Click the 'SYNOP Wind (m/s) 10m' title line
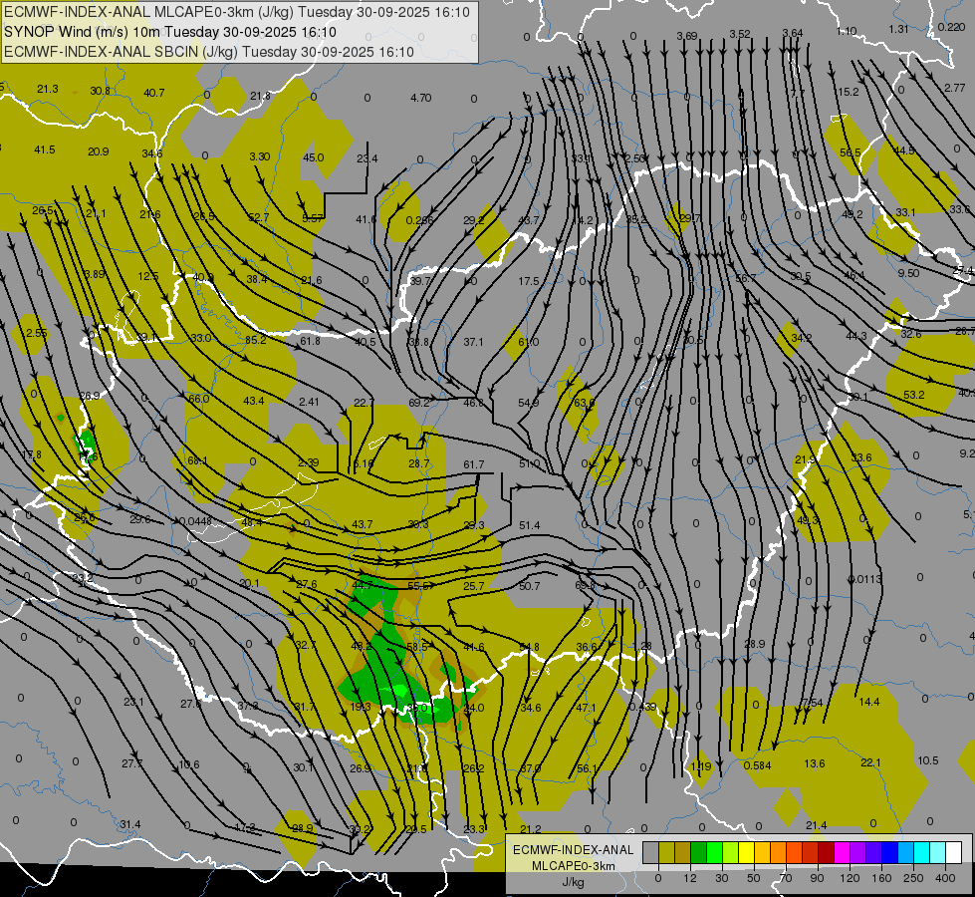975x897 pixels. click(169, 32)
